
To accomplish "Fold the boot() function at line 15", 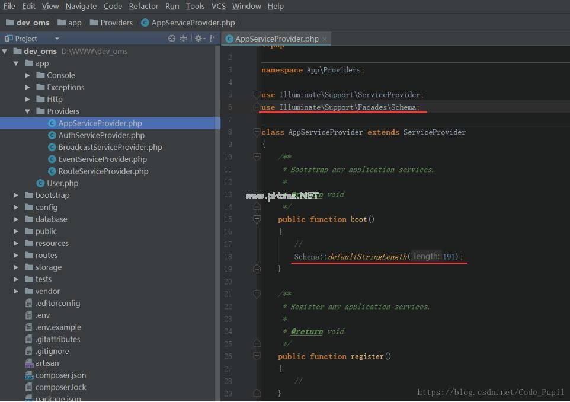I will (257, 219).
